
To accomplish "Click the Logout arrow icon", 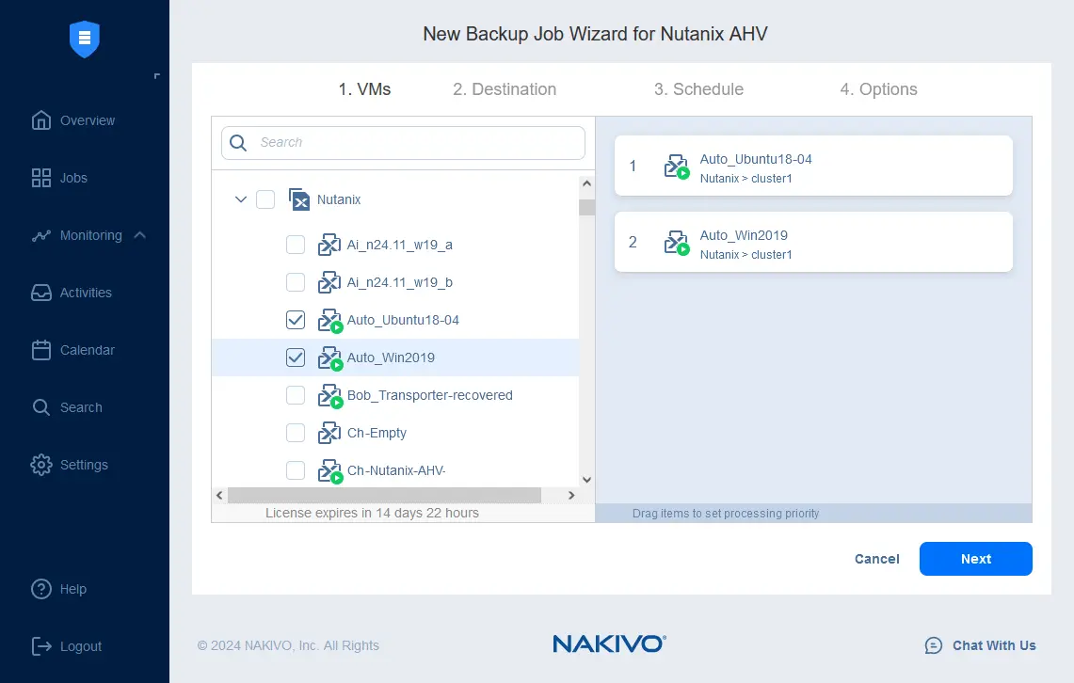I will pyautogui.click(x=41, y=646).
